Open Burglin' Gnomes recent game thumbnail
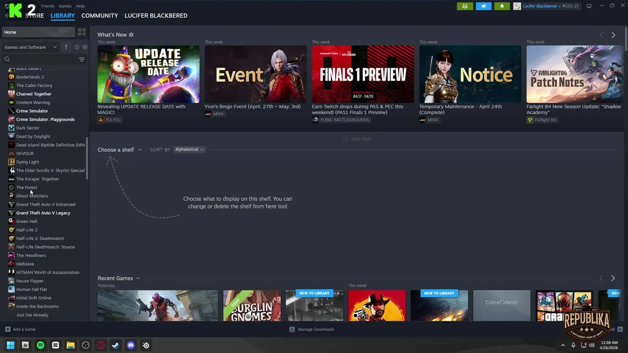Screen dimensions: 628x353 click(252, 305)
